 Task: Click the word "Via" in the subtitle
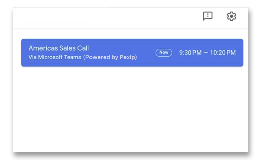[32, 57]
